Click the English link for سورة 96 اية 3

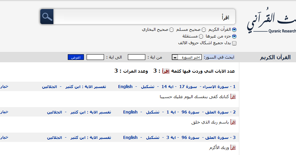pyautogui.click(x=130, y=138)
